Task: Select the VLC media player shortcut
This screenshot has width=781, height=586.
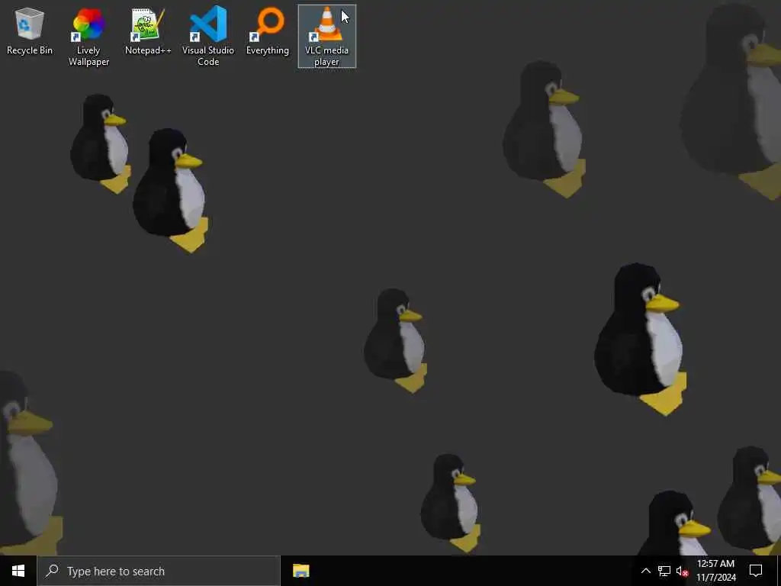Action: click(326, 36)
